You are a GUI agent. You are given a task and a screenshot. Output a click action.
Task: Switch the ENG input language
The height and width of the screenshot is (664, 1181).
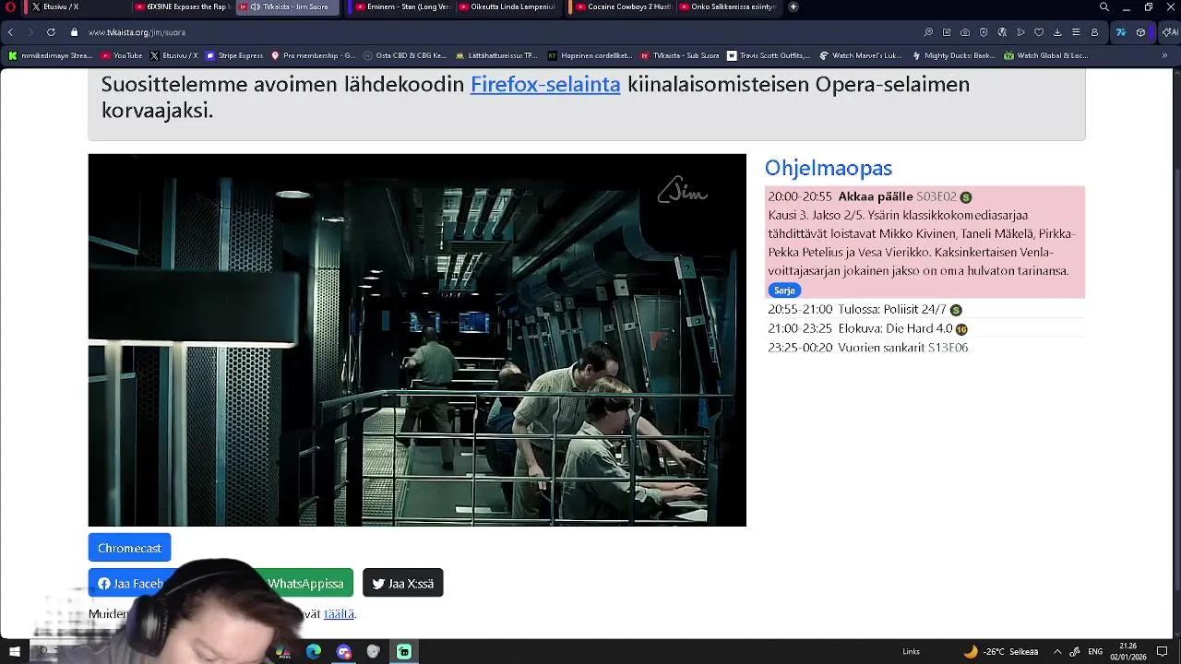pyautogui.click(x=1095, y=651)
